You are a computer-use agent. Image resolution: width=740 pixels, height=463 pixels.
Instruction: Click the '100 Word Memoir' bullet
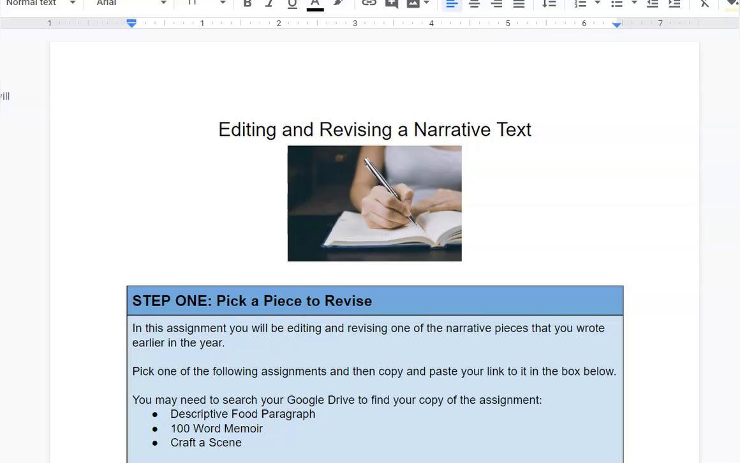coord(217,429)
